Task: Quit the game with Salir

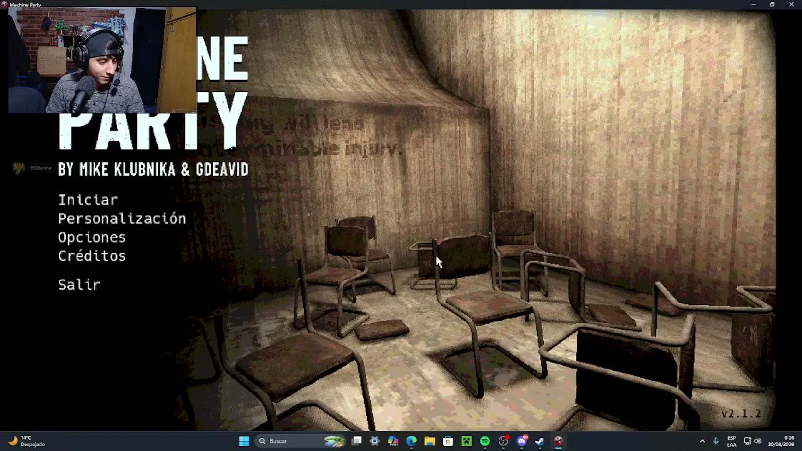Action: (x=79, y=285)
